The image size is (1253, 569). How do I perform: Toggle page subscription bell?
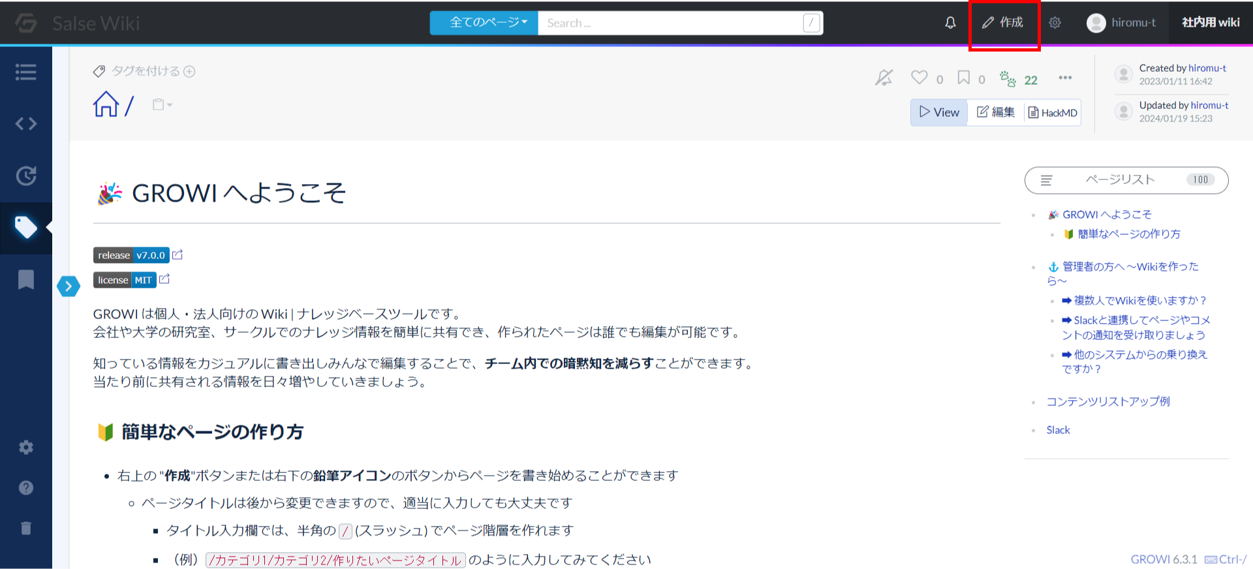point(884,78)
